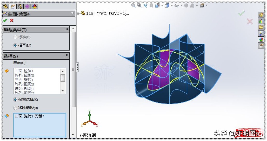The image size is (267, 141).
Task: Click the View Orientation cube icon
Action: pos(157,6)
